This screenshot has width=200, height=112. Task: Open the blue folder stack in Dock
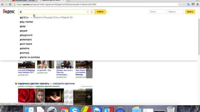pyautogui.click(x=137, y=110)
